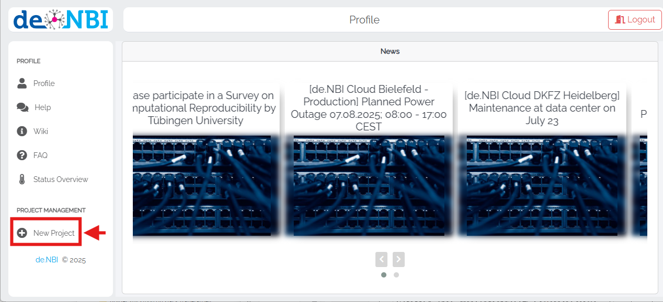Show previous news slide with left chevron

[382, 259]
